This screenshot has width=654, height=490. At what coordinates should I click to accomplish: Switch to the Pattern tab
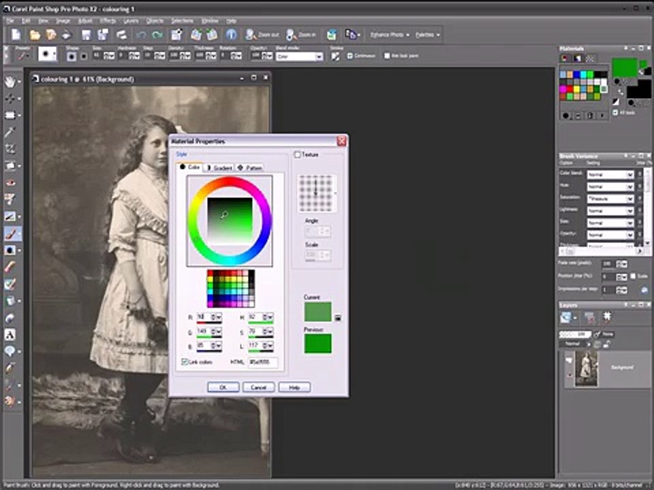250,167
